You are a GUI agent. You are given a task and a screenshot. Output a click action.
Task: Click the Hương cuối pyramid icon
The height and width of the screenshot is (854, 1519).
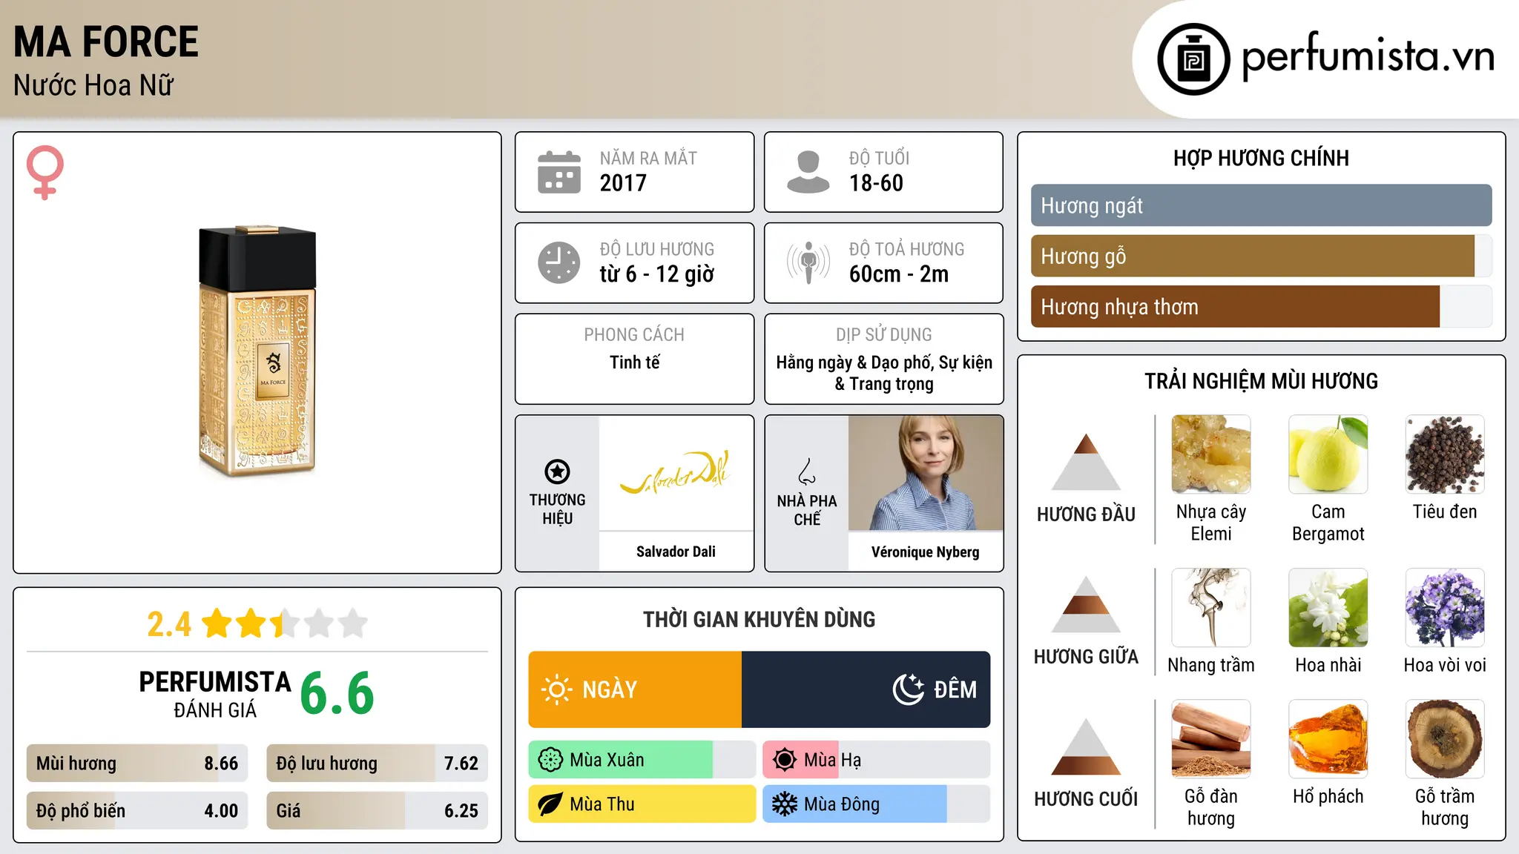point(1086,747)
